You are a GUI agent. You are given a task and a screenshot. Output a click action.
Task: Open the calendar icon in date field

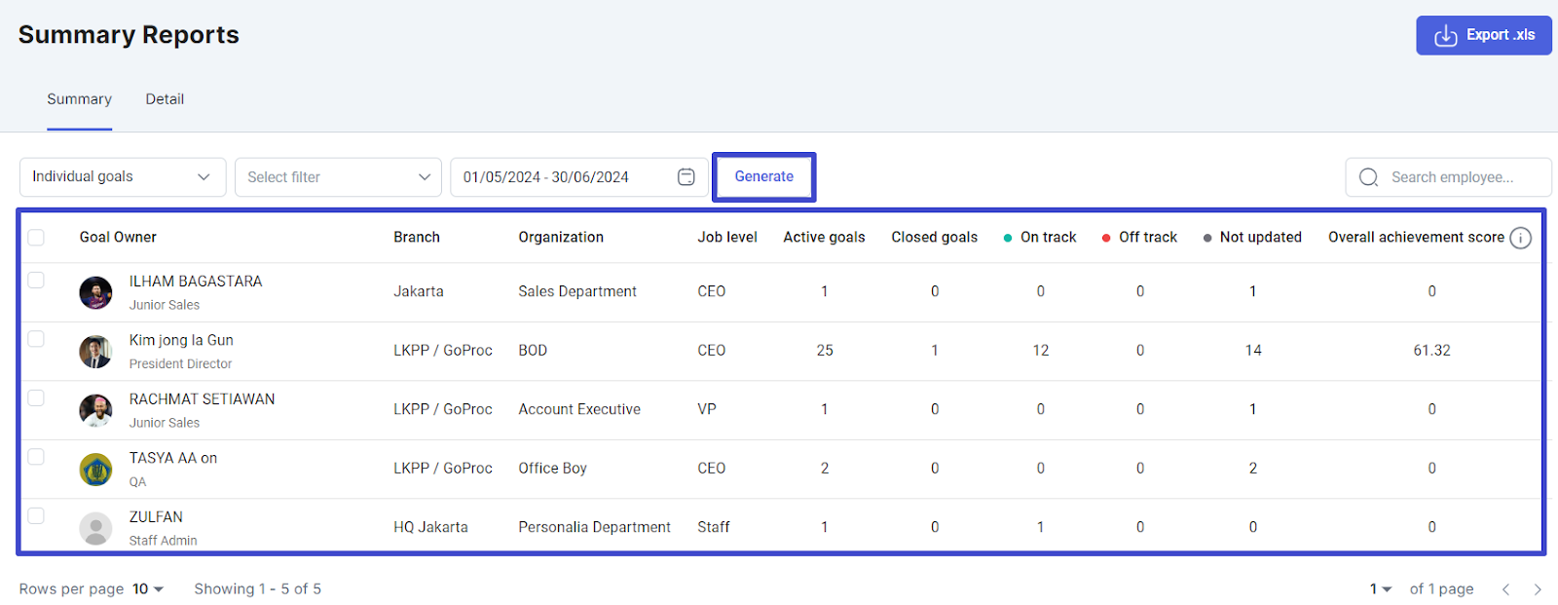pyautogui.click(x=686, y=177)
